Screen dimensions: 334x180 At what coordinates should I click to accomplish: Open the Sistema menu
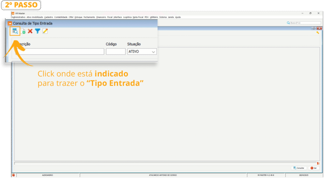pyautogui.click(x=163, y=17)
